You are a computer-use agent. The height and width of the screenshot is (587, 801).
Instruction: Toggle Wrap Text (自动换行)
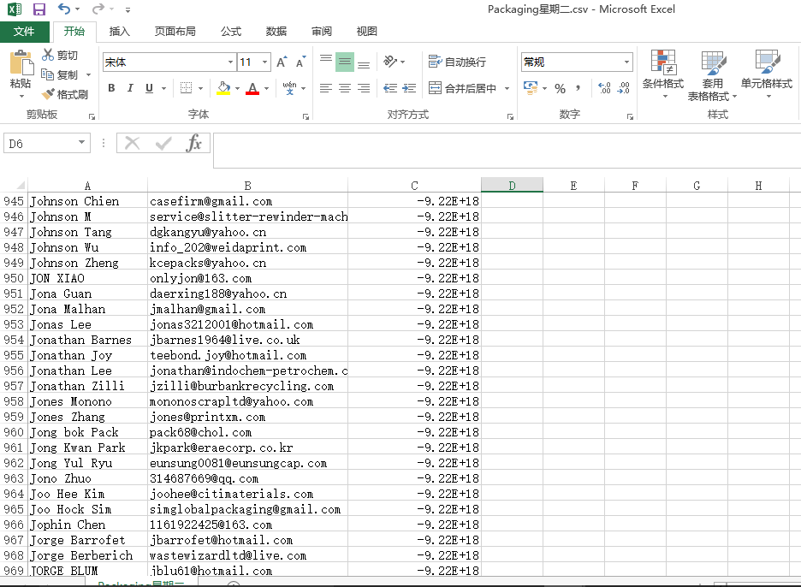click(x=458, y=62)
